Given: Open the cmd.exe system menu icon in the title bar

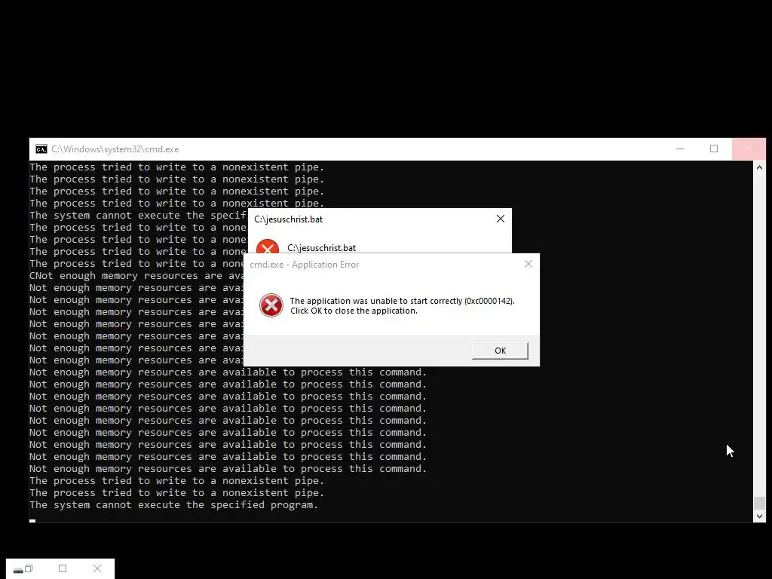Looking at the screenshot, I should coord(41,149).
